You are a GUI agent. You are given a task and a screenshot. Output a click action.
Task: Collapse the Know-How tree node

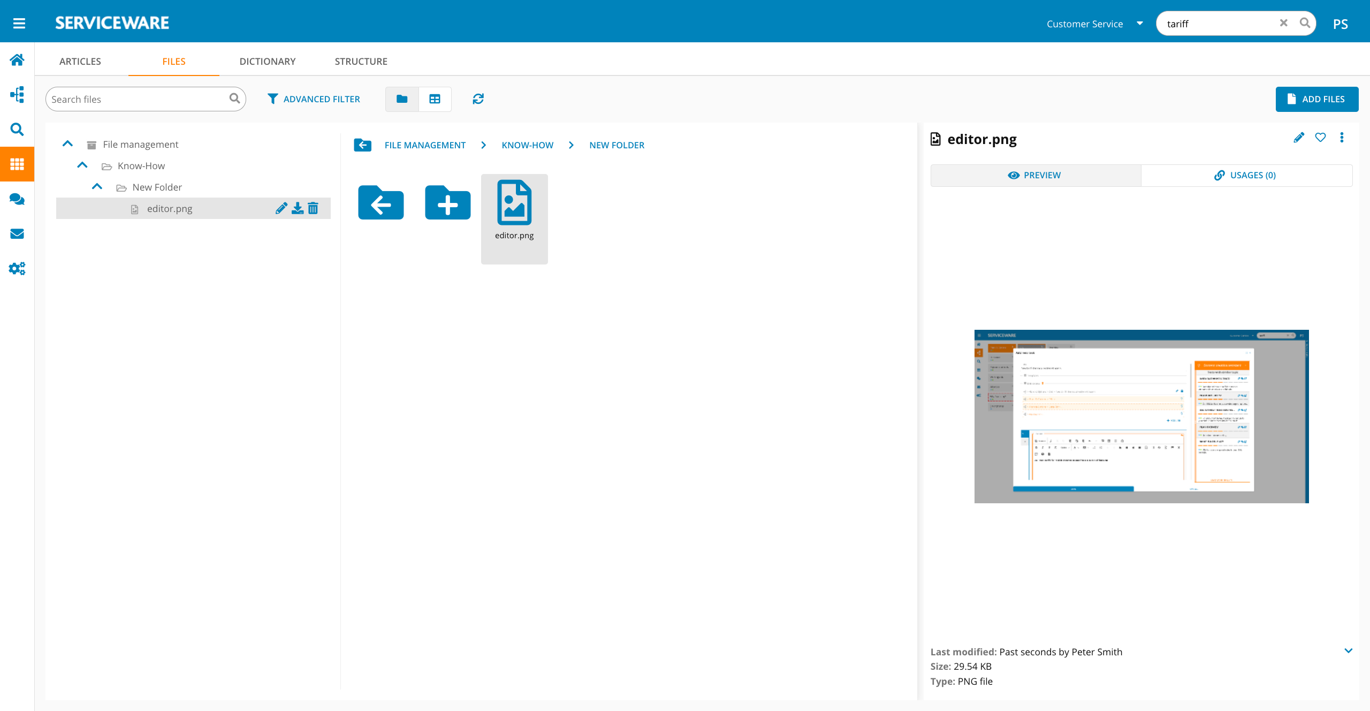[82, 165]
